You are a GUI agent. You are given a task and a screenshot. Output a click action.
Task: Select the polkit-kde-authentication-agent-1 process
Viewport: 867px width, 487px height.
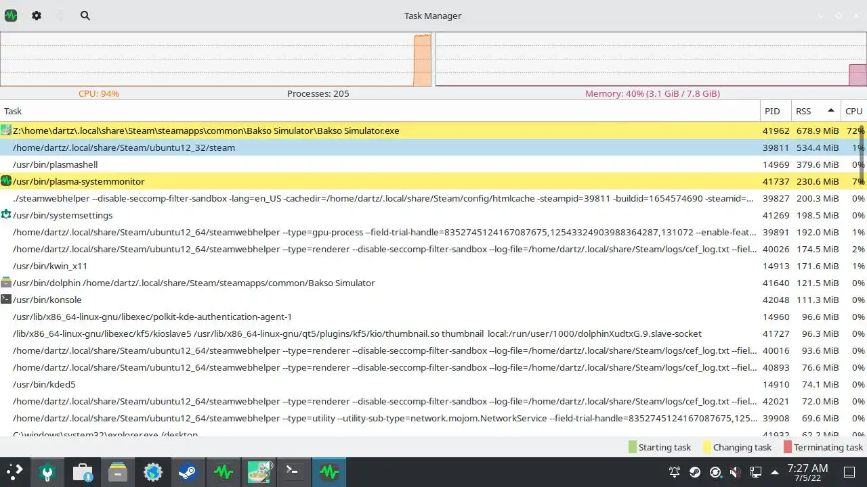(433, 317)
